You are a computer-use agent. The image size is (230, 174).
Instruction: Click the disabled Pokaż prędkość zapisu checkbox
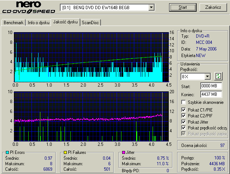pos(183,134)
